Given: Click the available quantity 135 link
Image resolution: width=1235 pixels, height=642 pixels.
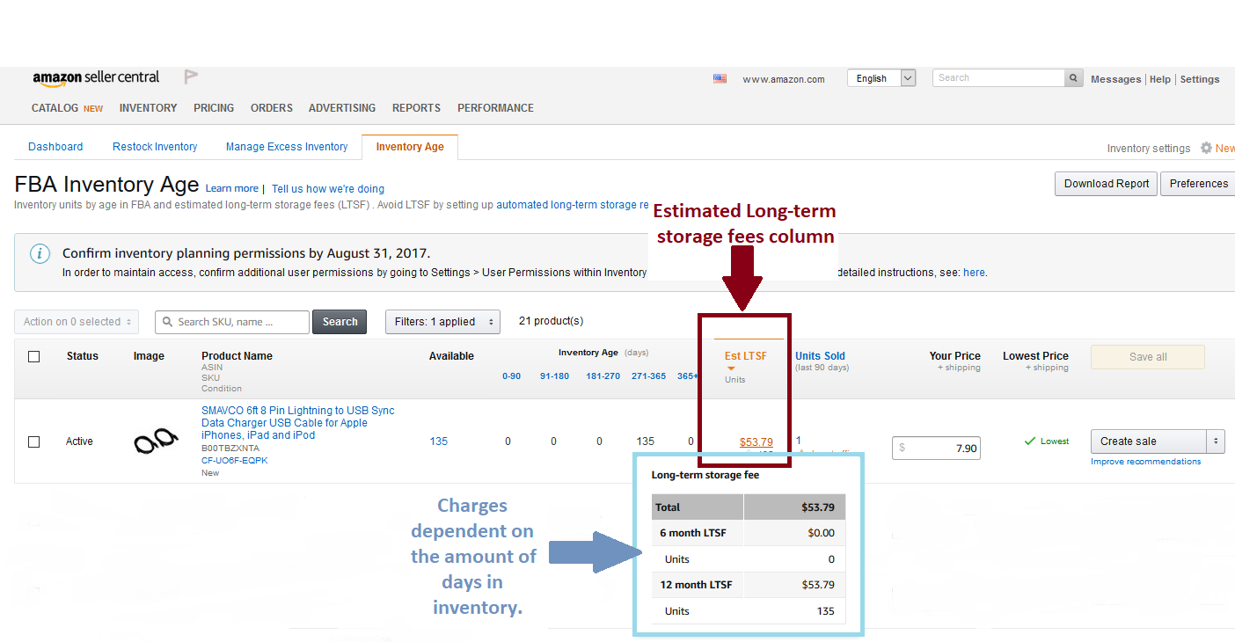Looking at the screenshot, I should [438, 441].
